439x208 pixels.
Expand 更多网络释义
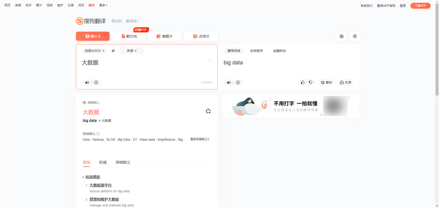point(200,139)
